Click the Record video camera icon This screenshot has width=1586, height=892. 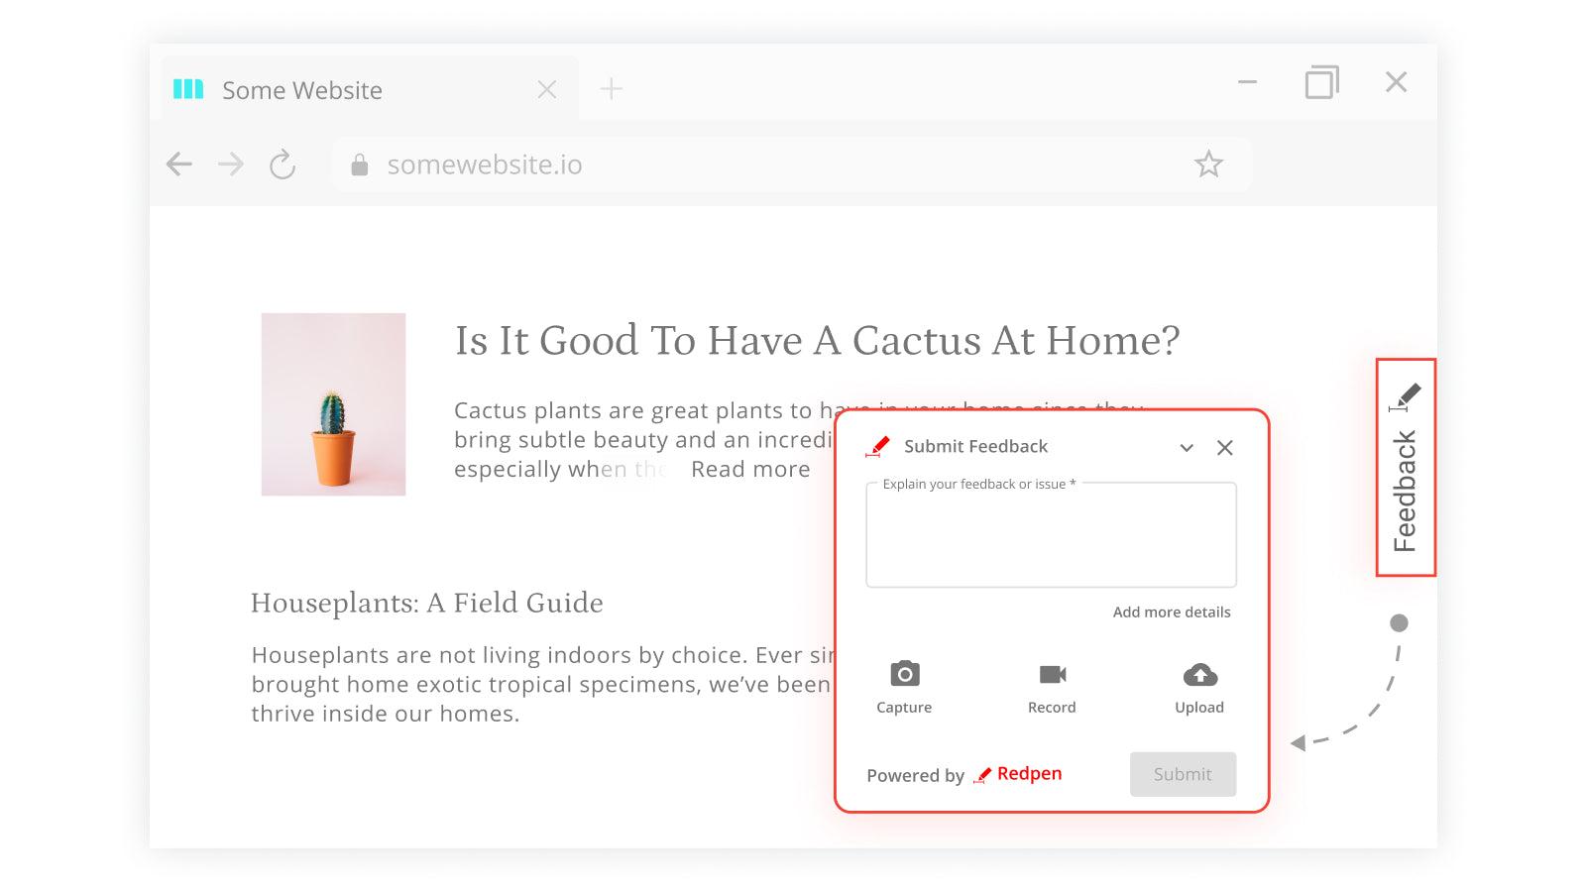click(1052, 675)
